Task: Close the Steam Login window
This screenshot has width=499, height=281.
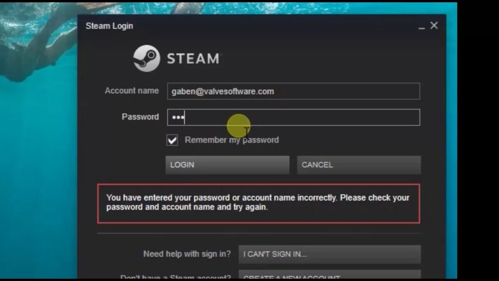Action: coord(434,26)
